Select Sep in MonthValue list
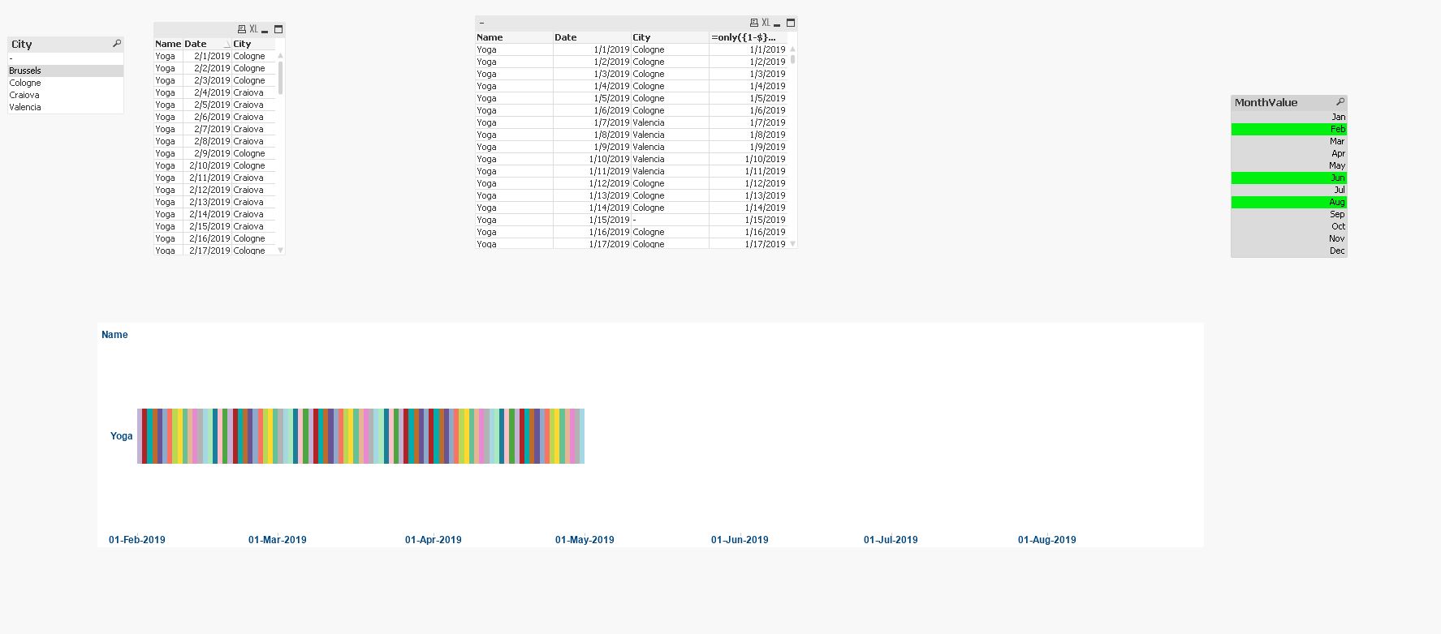Viewport: 1441px width, 634px height. [x=1289, y=214]
